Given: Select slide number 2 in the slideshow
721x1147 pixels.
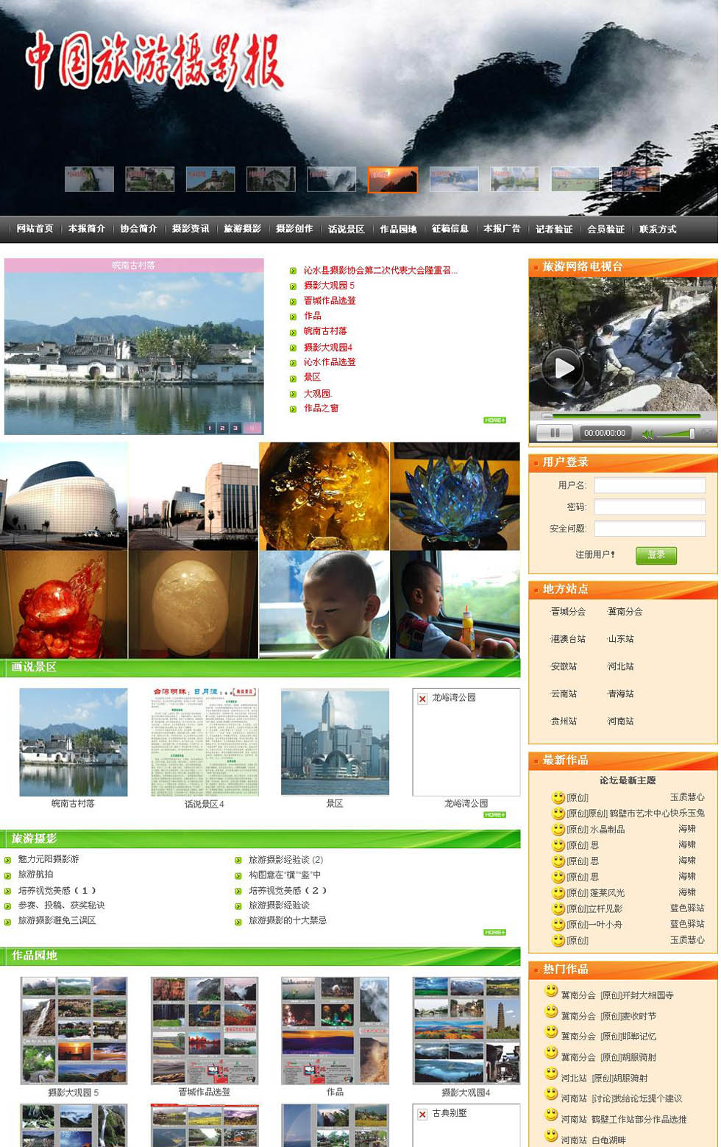Looking at the screenshot, I should coord(222,428).
